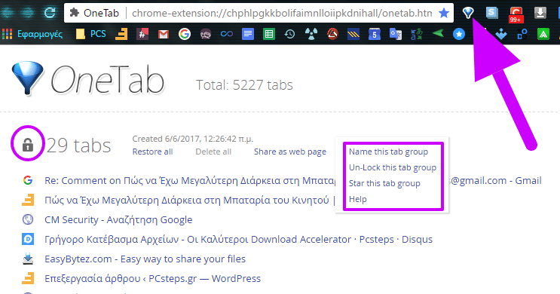560x294 pixels.
Task: Open the history clock bookmark icon
Action: pyautogui.click(x=289, y=34)
